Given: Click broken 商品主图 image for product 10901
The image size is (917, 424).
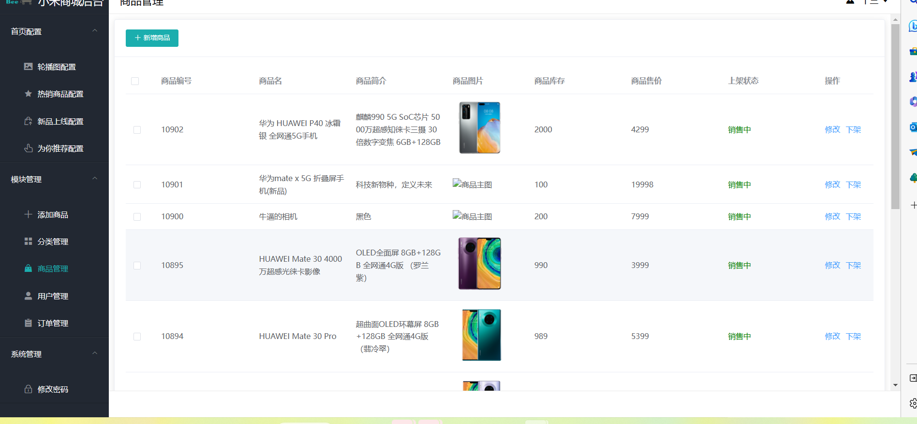Looking at the screenshot, I should pos(473,184).
